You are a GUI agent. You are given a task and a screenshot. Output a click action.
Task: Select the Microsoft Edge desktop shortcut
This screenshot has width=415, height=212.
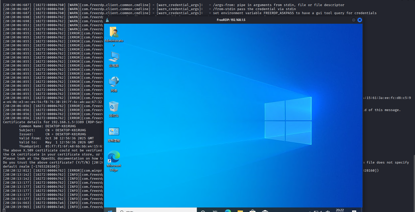(x=114, y=161)
